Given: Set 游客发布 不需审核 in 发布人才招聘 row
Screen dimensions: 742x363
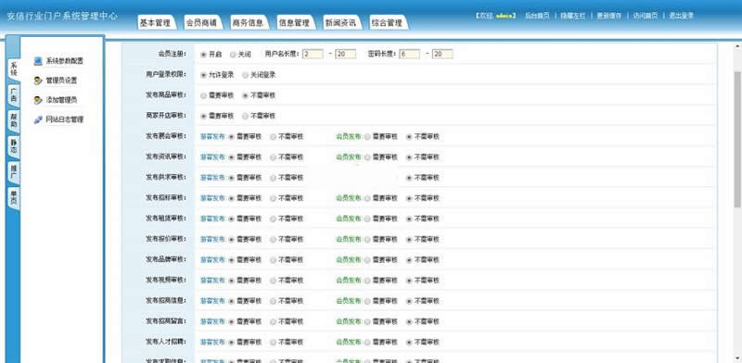Looking at the screenshot, I should 273,343.
